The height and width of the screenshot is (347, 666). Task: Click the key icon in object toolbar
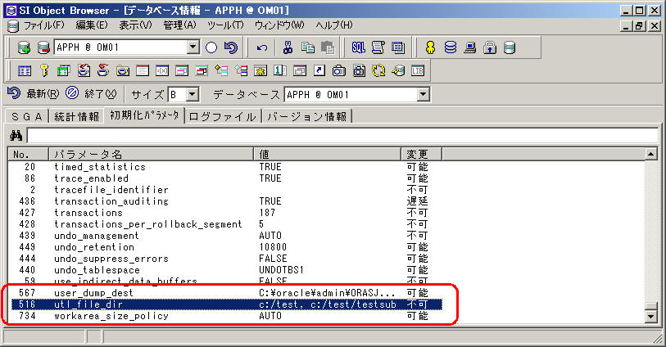44,70
